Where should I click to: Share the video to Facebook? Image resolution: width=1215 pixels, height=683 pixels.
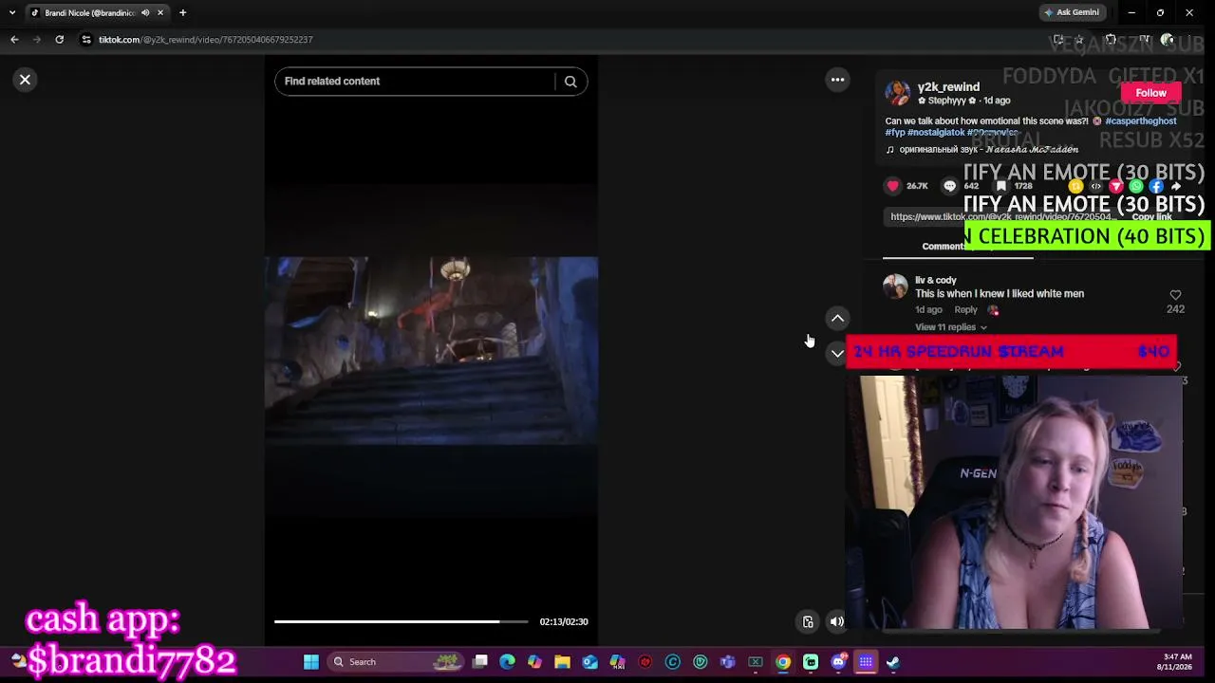(x=1156, y=187)
